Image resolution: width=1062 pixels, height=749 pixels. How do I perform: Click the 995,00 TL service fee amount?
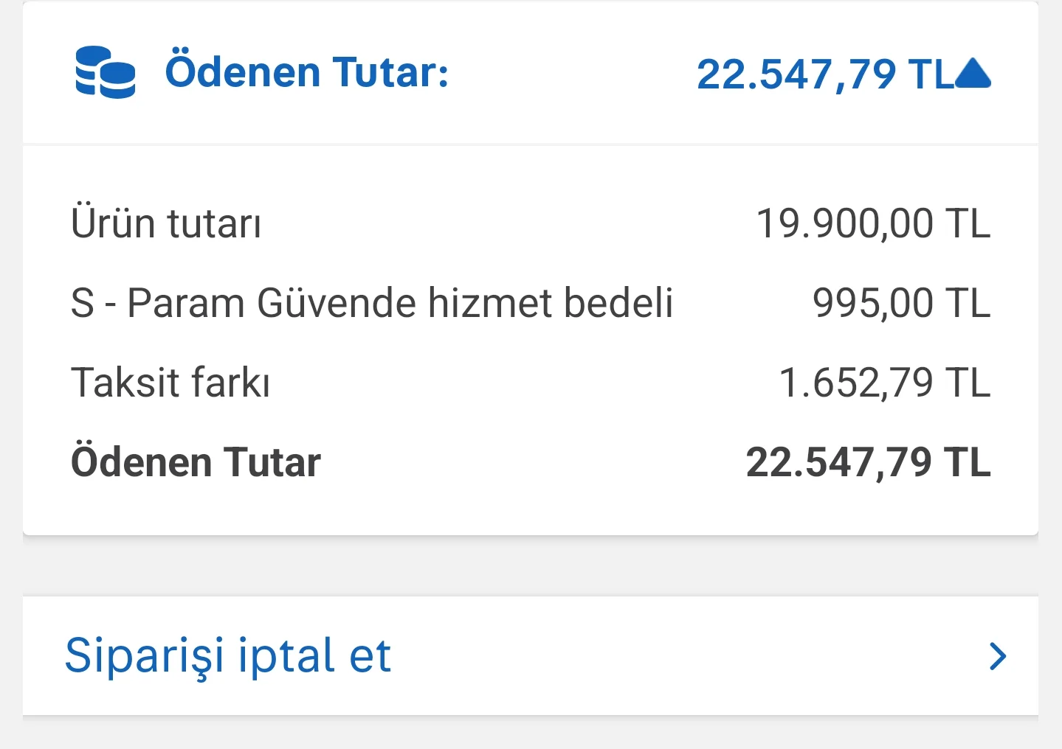pos(901,303)
